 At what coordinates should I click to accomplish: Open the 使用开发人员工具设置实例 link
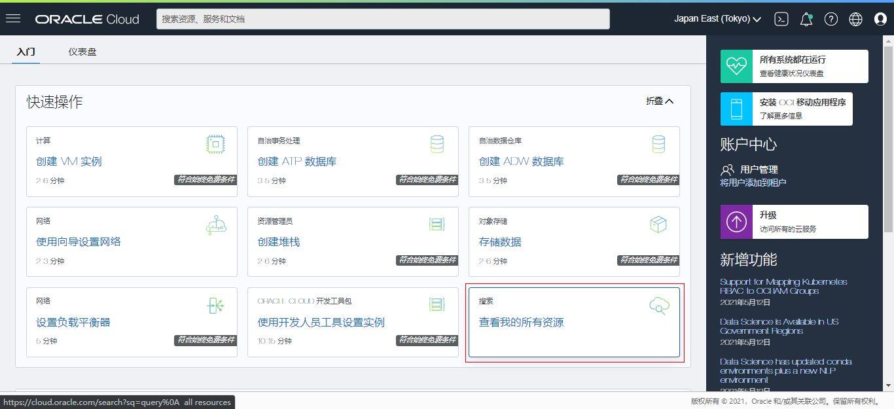click(x=321, y=323)
